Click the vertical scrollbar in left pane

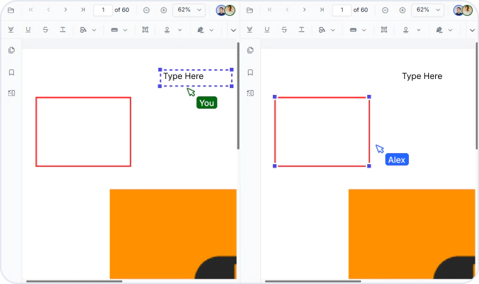(238, 96)
